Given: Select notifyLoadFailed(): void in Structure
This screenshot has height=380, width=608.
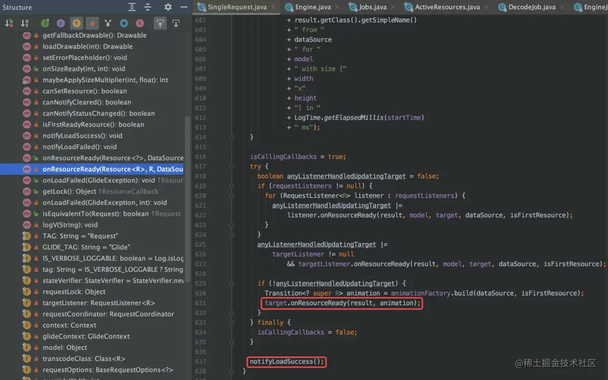Looking at the screenshot, I should click(x=80, y=147).
